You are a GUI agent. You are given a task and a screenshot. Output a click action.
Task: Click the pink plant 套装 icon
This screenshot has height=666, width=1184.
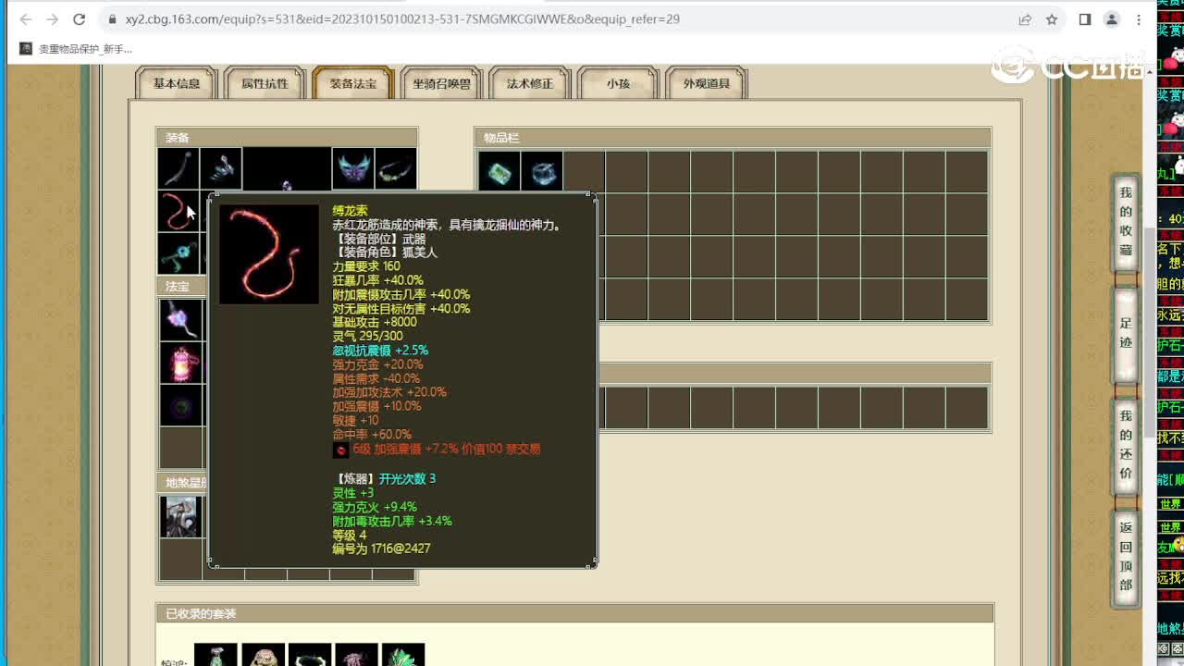[356, 655]
